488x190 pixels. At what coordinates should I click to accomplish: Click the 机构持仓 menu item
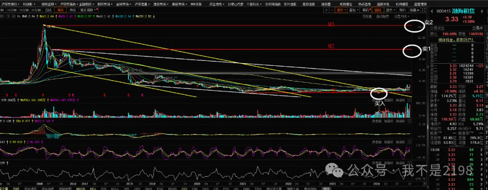(x=346, y=5)
